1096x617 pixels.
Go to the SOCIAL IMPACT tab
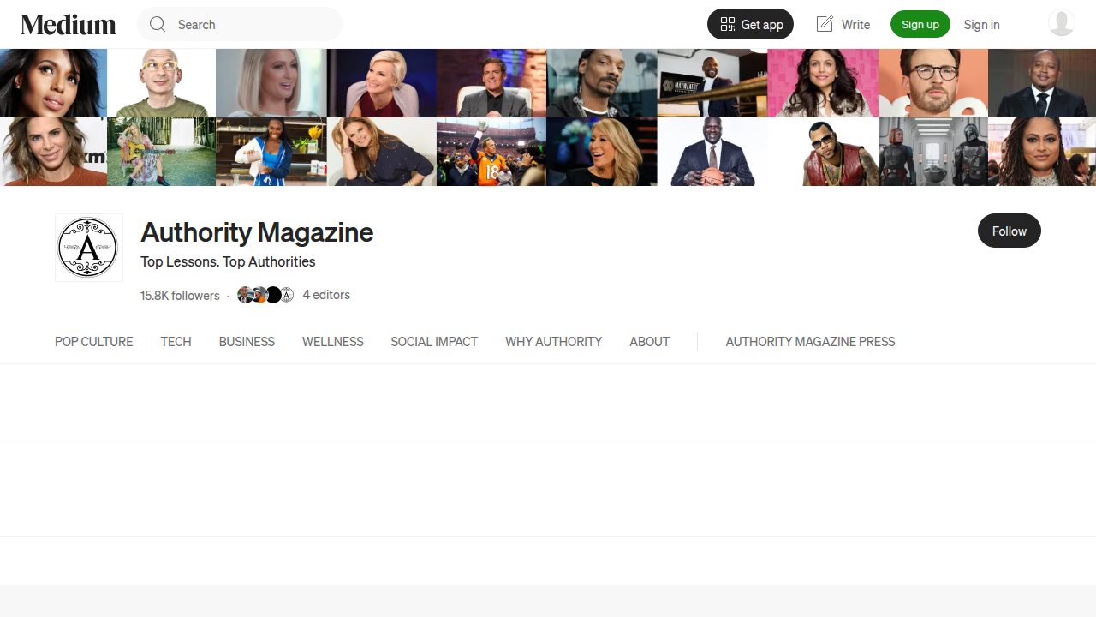[x=434, y=342]
